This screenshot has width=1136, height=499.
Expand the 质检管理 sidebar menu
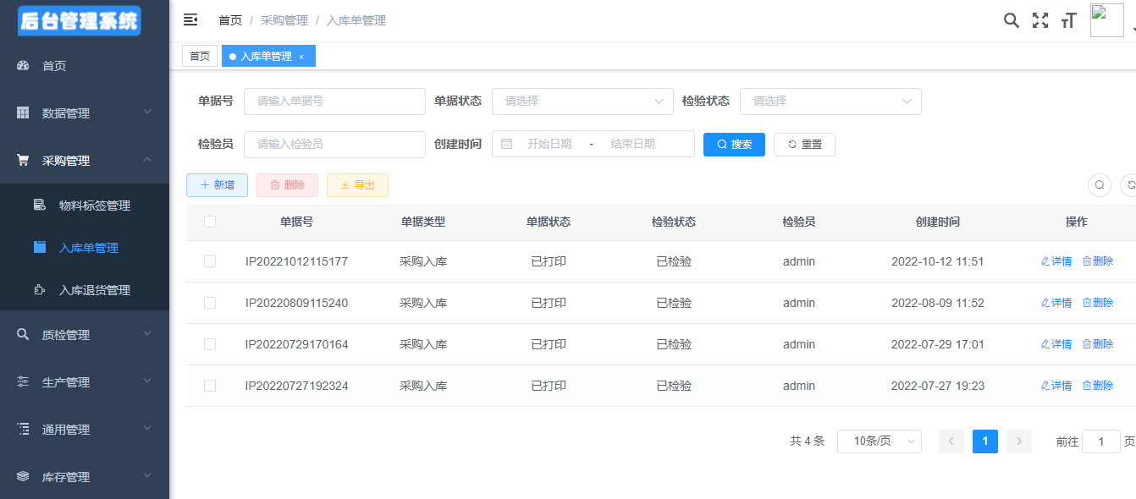tap(85, 335)
